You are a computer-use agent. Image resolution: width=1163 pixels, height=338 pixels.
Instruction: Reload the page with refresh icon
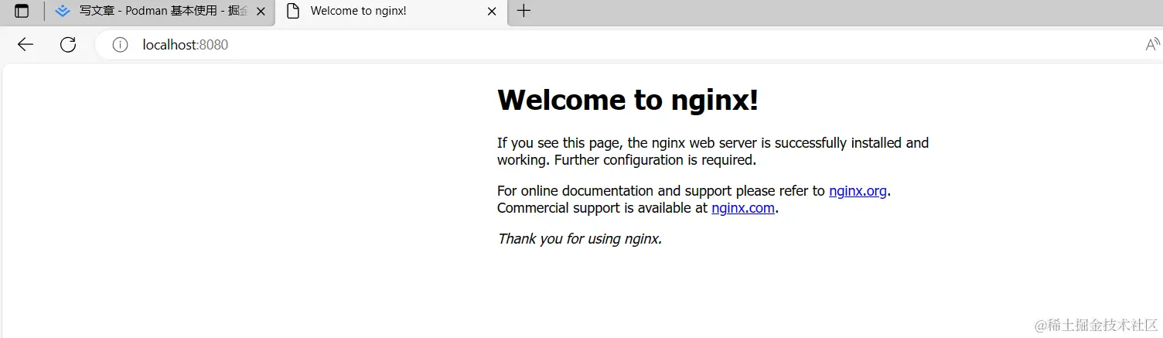click(x=68, y=45)
